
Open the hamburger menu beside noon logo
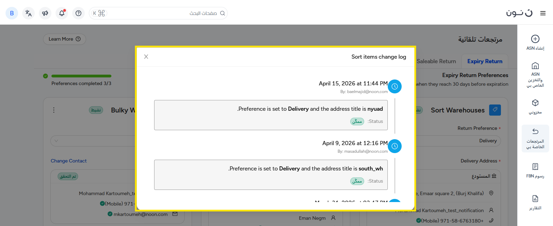(543, 13)
